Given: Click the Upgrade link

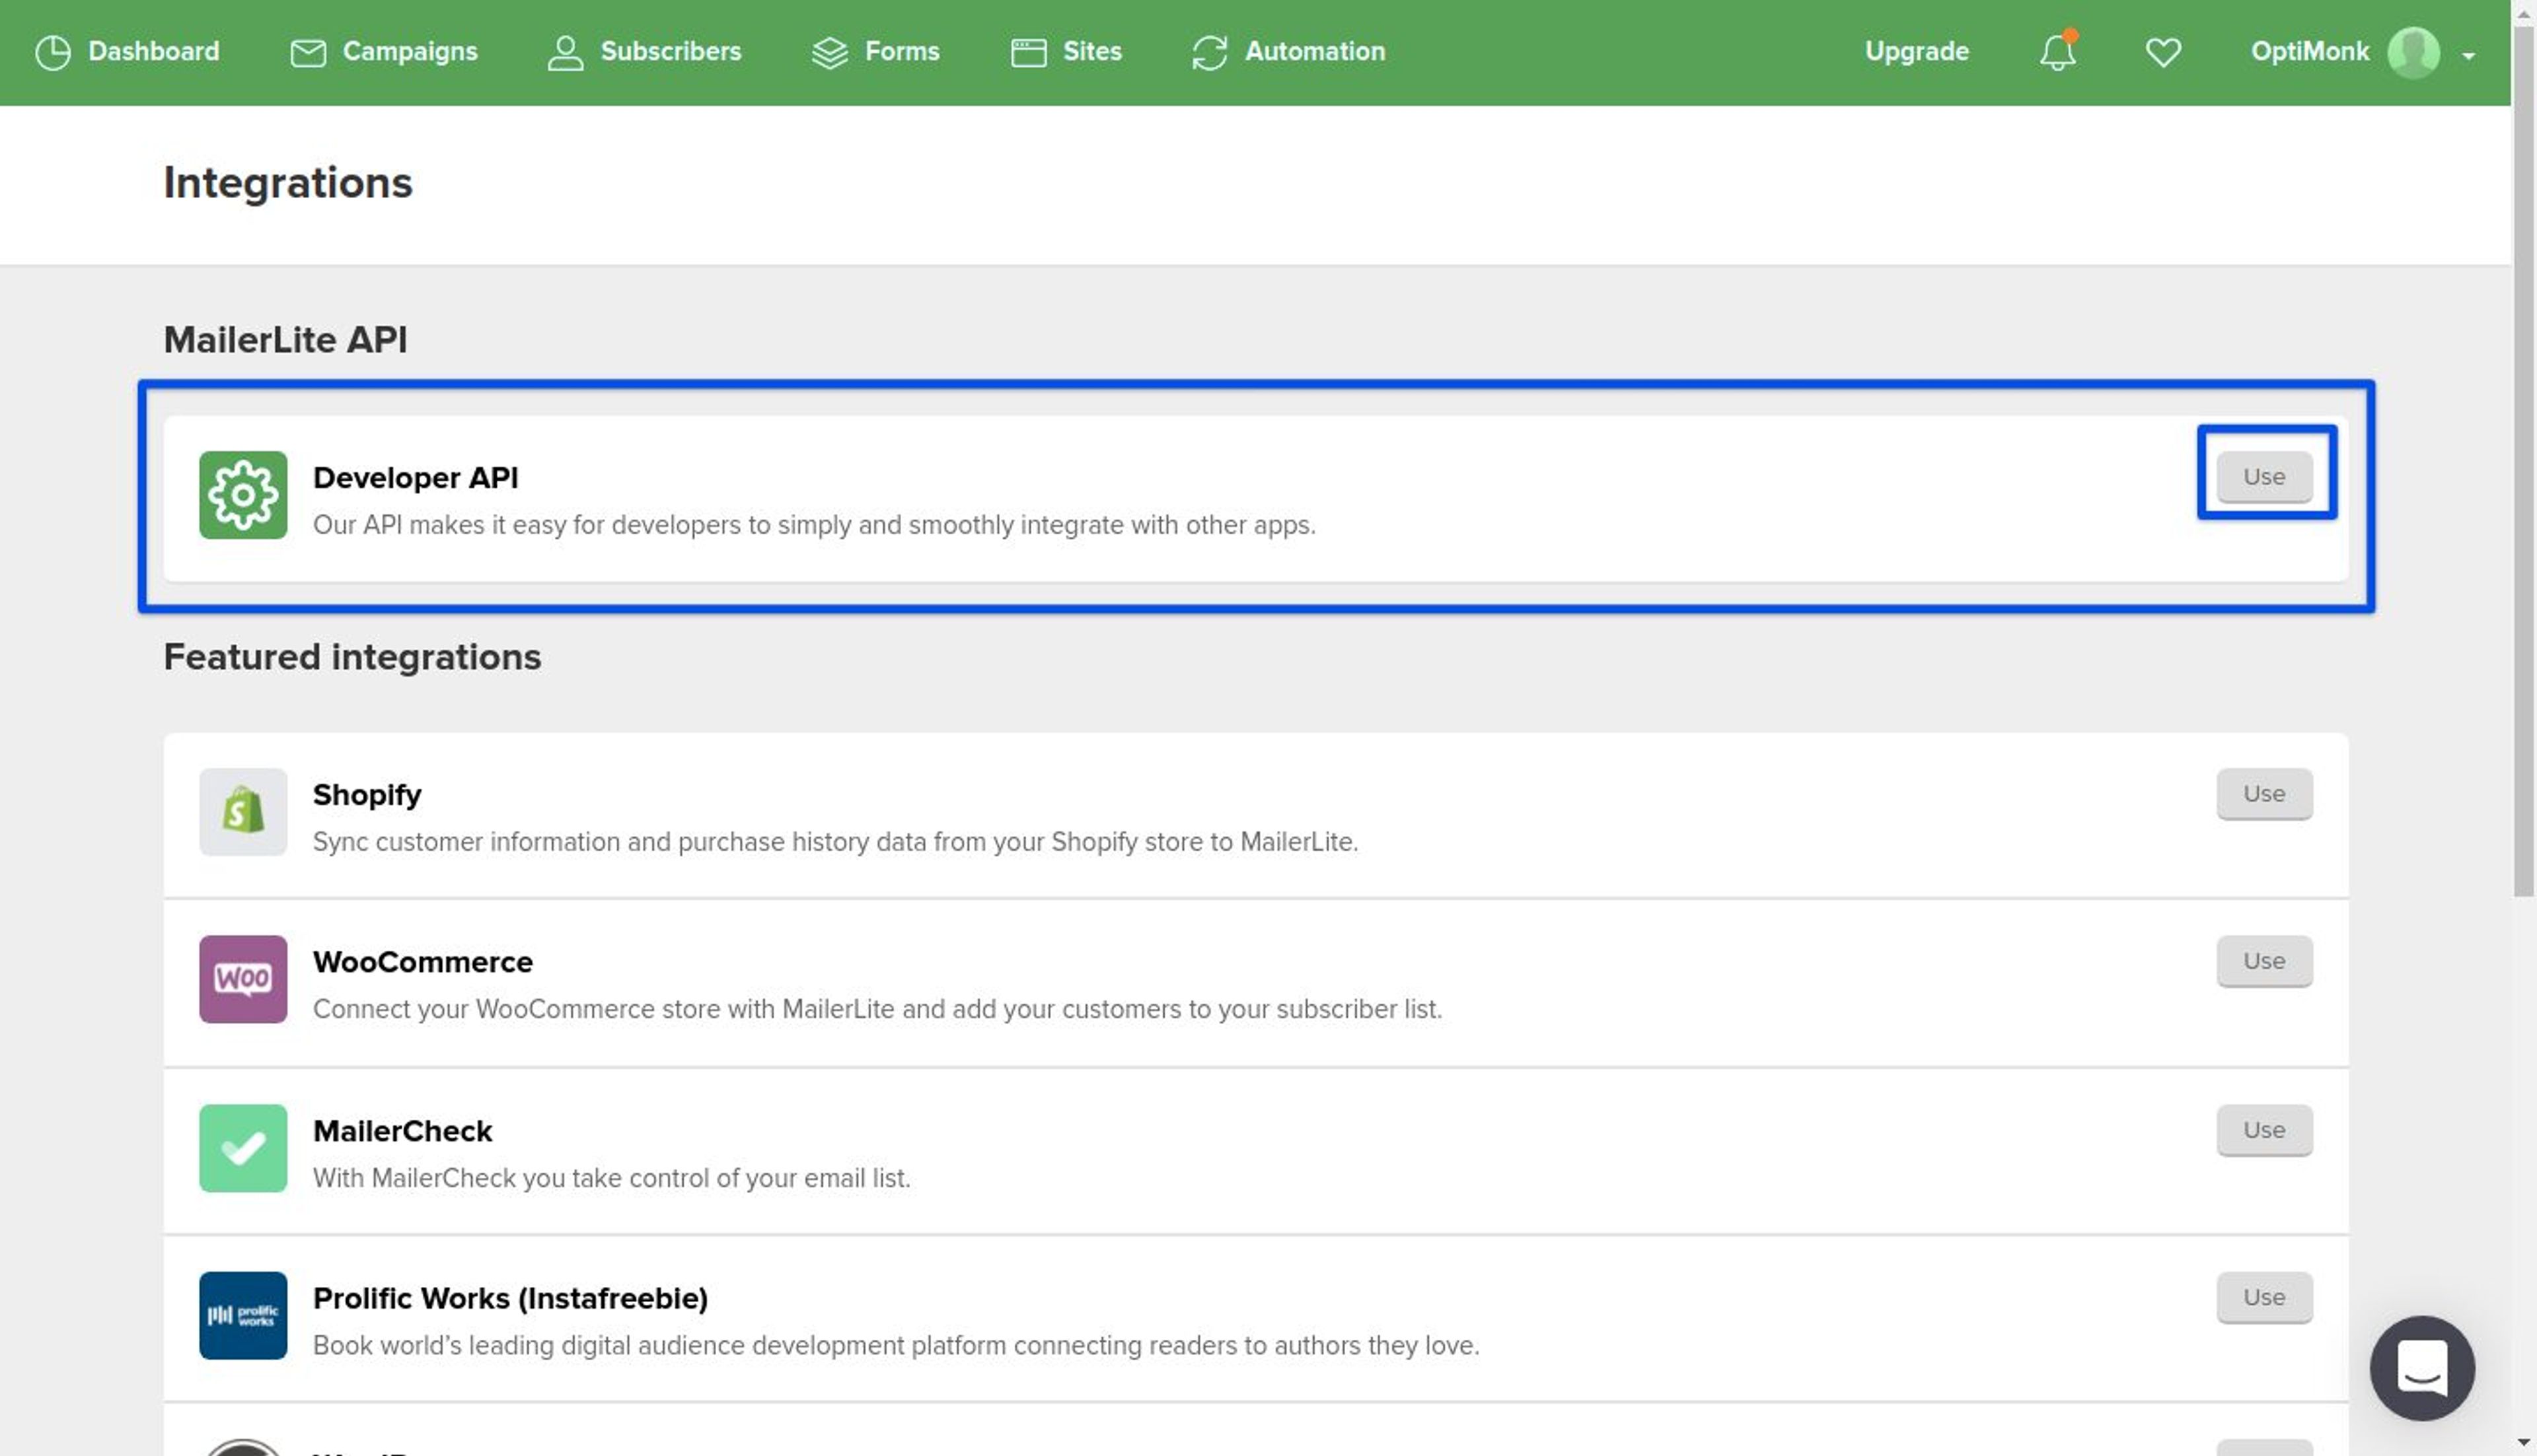Looking at the screenshot, I should click(1917, 51).
